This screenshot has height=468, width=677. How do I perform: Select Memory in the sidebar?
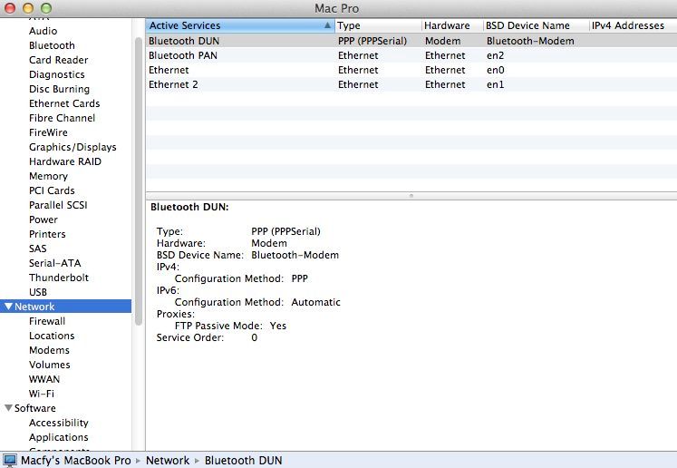pyautogui.click(x=48, y=176)
